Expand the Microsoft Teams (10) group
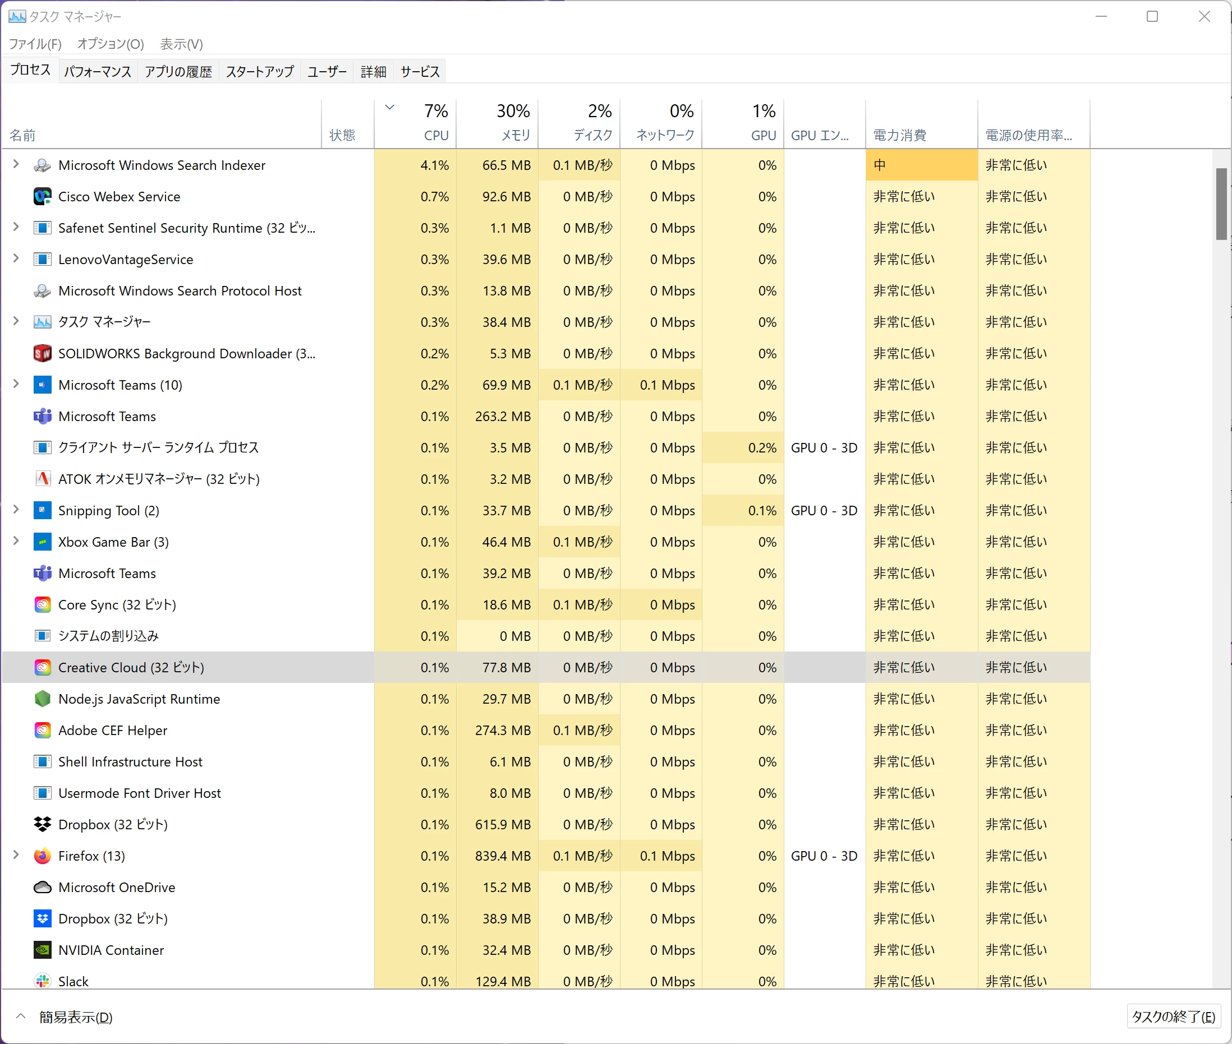1232x1044 pixels. pyautogui.click(x=16, y=384)
